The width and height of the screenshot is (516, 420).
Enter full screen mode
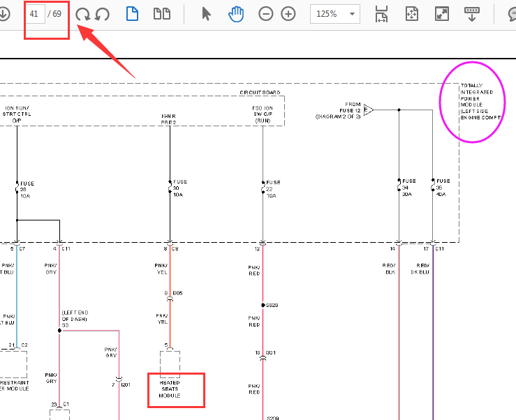pyautogui.click(x=441, y=14)
